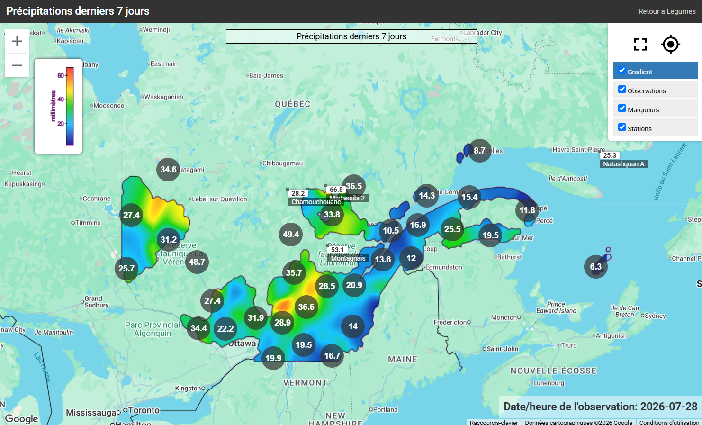
Task: Zoom out of the map
Action: (17, 65)
